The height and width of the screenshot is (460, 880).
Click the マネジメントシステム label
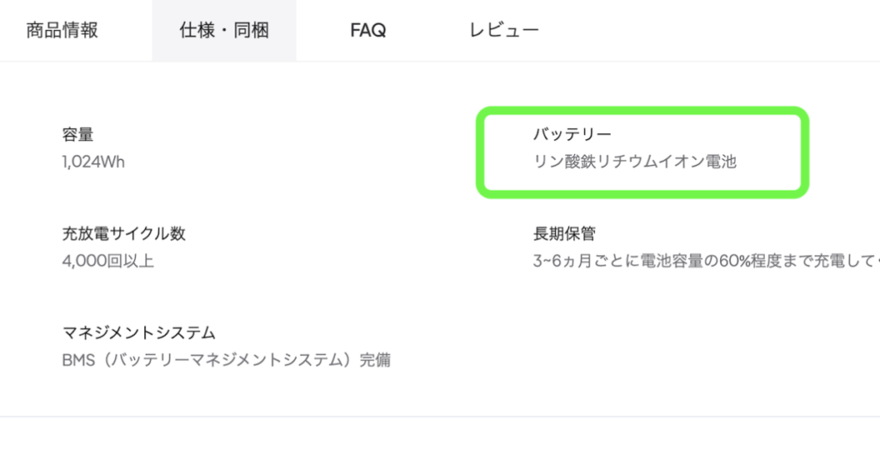tap(139, 332)
